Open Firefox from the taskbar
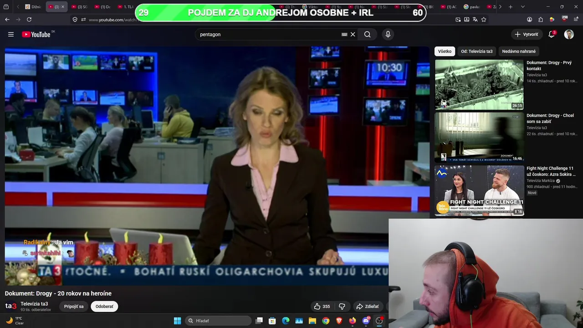Viewport: 583px width, 328px height. click(353, 321)
